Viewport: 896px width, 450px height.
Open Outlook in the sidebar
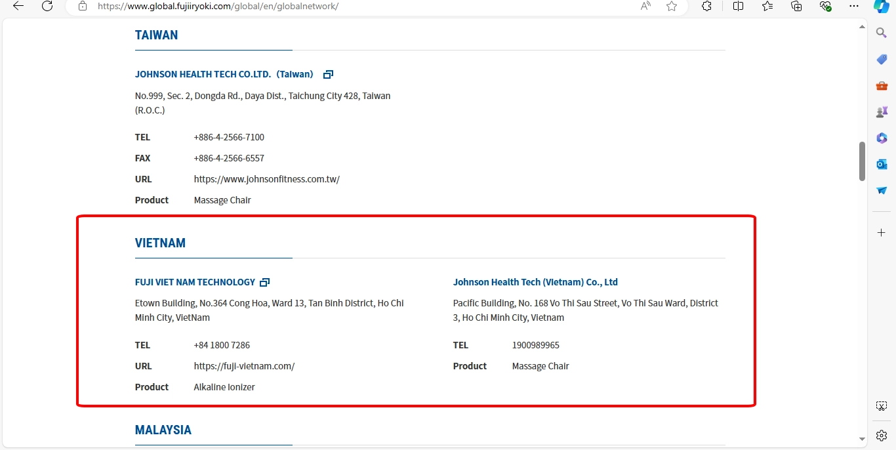pos(882,164)
